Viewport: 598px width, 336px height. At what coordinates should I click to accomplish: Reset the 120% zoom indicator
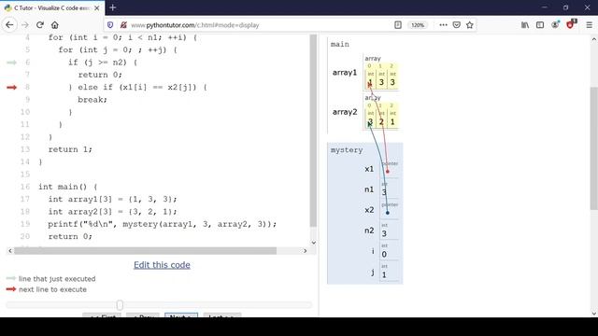[418, 25]
